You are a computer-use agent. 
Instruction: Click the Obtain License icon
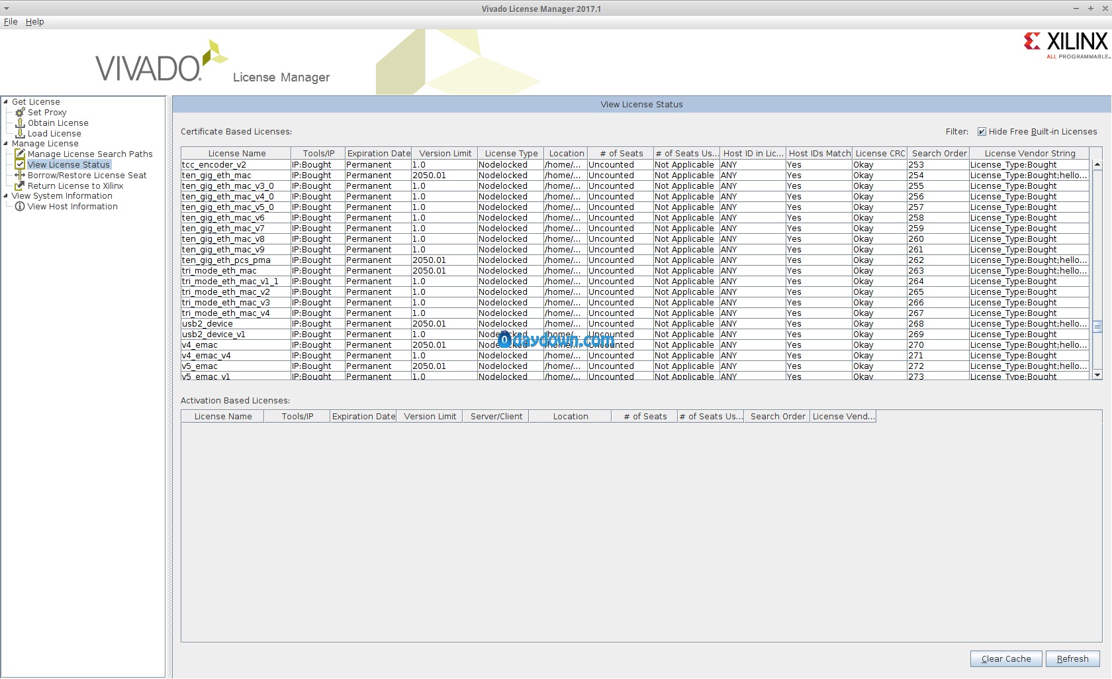click(20, 123)
